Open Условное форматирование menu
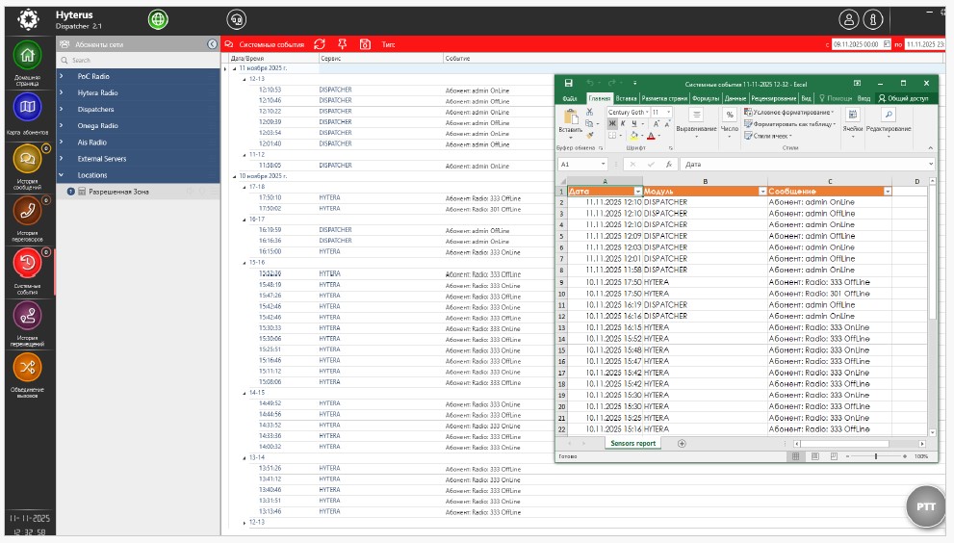This screenshot has width=954, height=543. point(789,112)
